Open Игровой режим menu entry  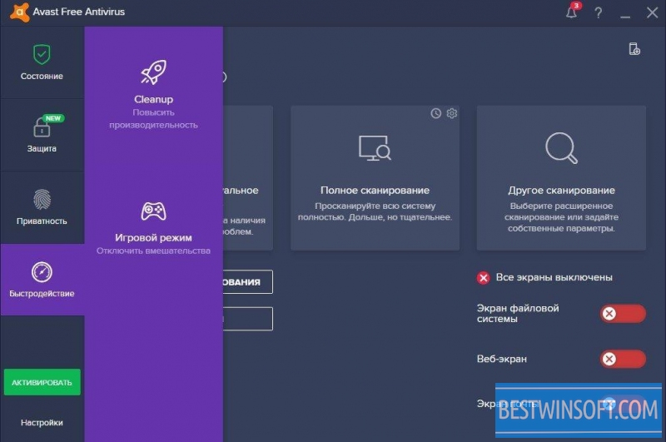(153, 228)
